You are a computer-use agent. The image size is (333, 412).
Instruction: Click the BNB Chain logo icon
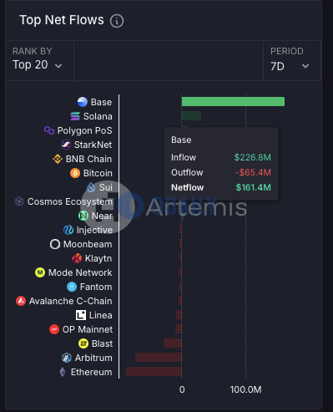click(58, 159)
